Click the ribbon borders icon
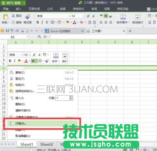157x151 pixels. (52, 22)
